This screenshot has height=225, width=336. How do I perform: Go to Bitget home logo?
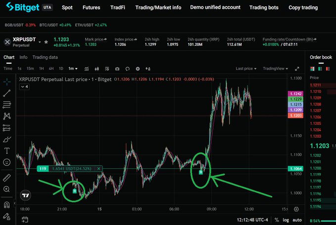[x=23, y=7]
